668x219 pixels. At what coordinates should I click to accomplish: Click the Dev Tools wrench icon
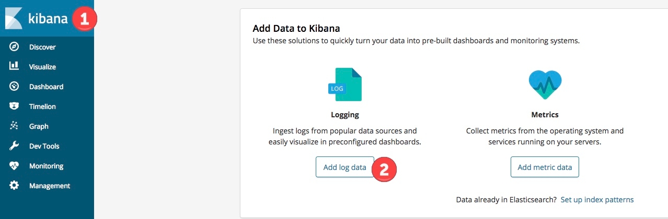(x=14, y=146)
